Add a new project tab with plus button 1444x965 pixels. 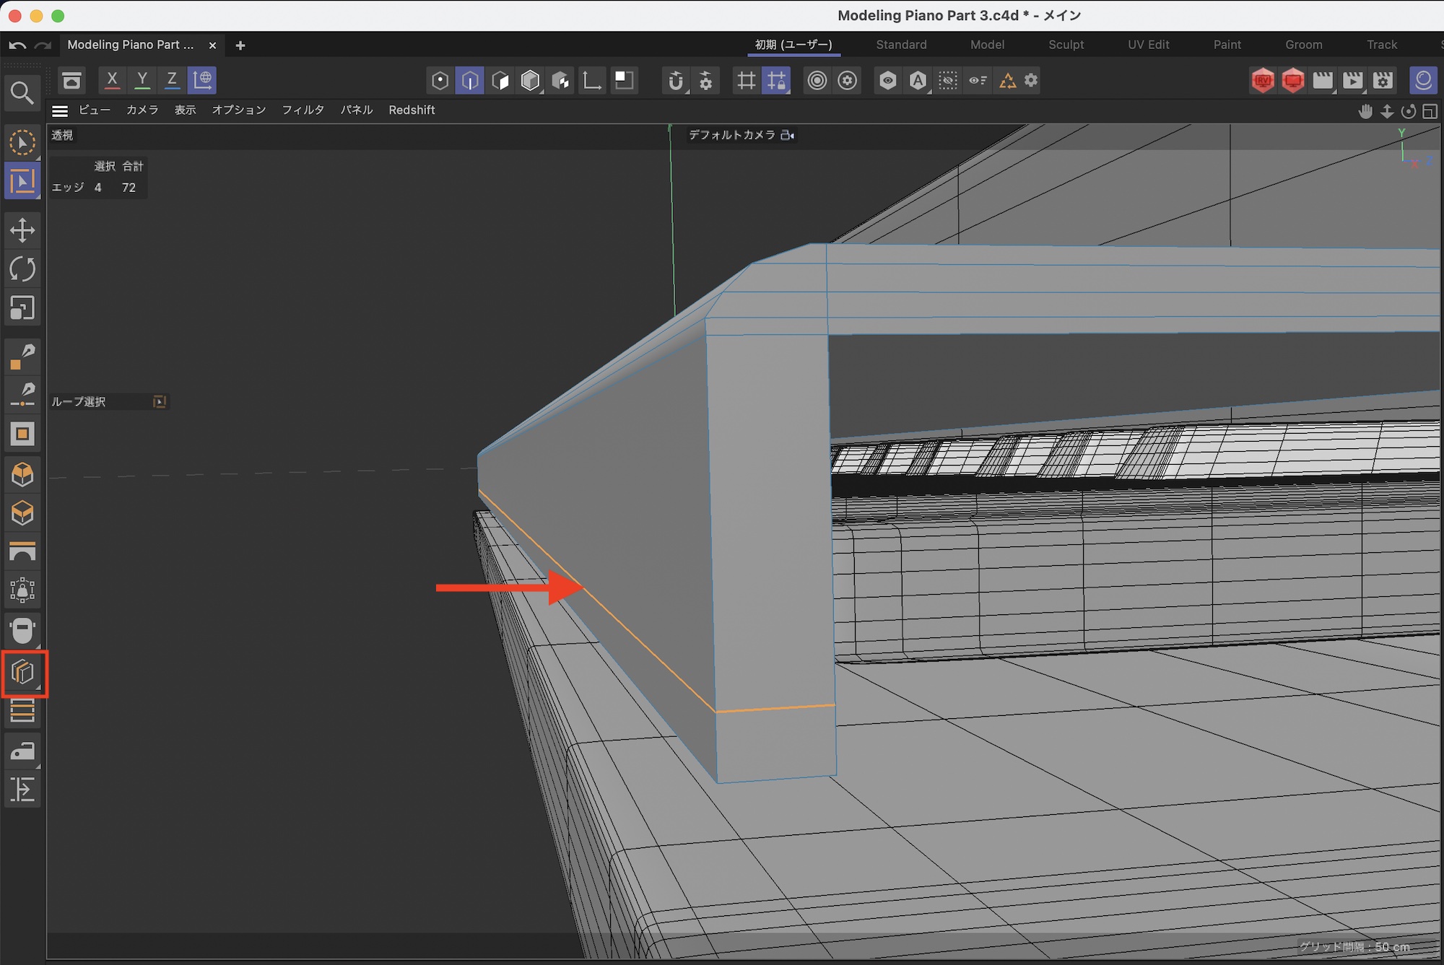tap(240, 45)
